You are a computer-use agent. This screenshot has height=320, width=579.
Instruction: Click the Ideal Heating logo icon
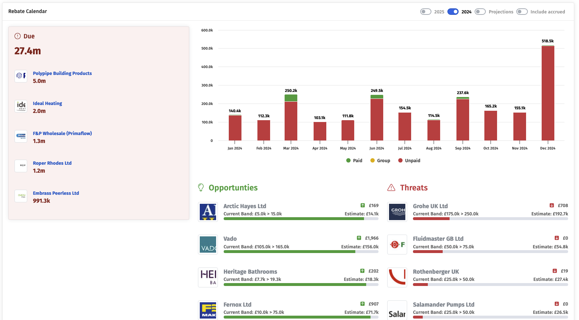coord(21,106)
